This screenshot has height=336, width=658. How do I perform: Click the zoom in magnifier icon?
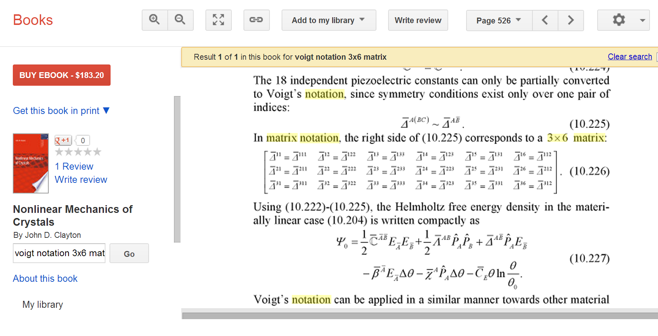(x=155, y=20)
